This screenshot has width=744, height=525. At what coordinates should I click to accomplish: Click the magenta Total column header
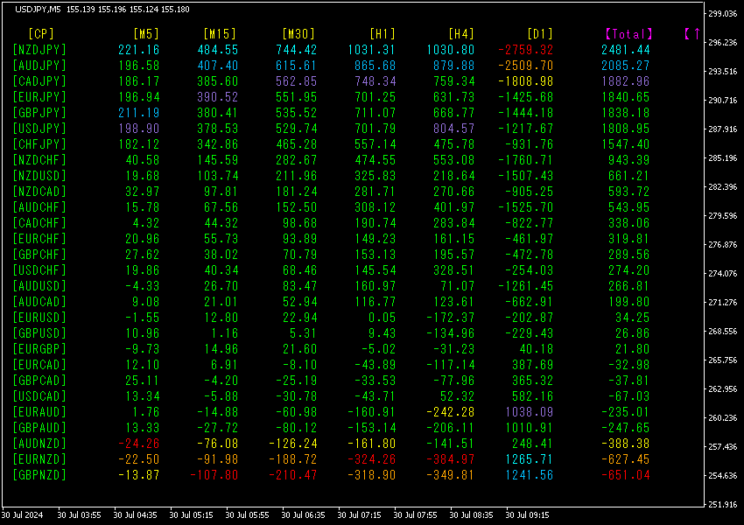[x=628, y=33]
